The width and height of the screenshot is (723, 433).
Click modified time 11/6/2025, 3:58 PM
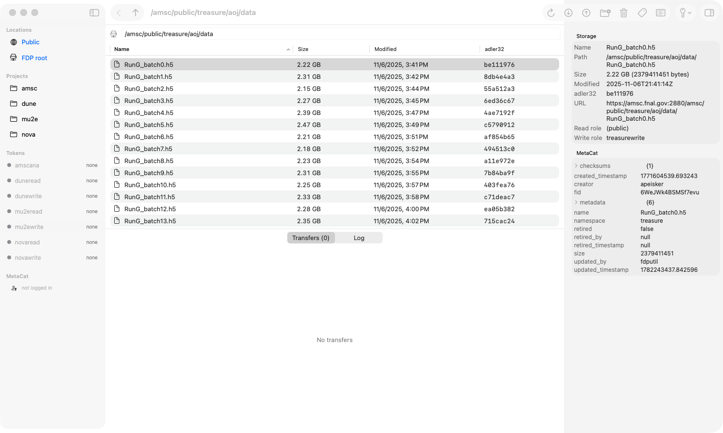(x=402, y=197)
